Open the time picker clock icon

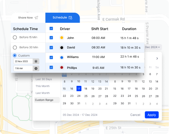point(36,68)
